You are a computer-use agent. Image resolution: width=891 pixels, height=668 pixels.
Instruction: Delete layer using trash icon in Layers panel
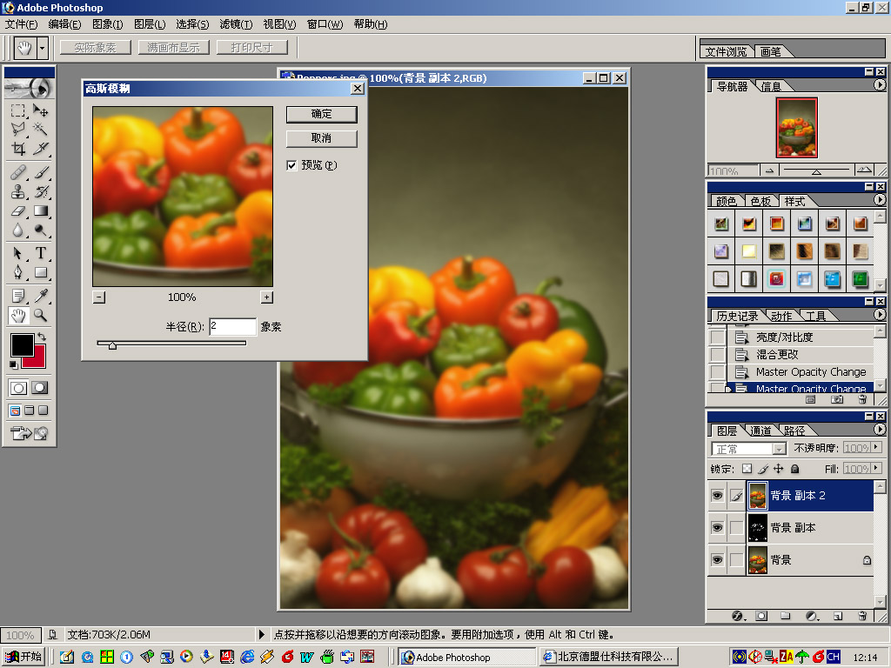(x=862, y=616)
